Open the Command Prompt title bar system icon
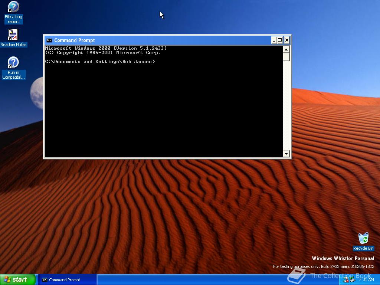Viewport: 380px width, 285px height. (x=49, y=40)
